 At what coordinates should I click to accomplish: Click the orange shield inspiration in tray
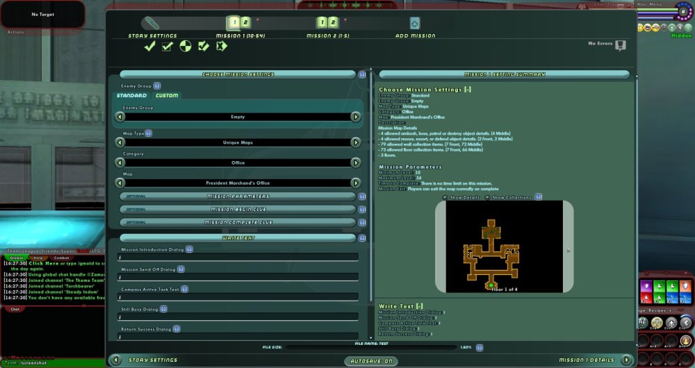tap(686, 286)
